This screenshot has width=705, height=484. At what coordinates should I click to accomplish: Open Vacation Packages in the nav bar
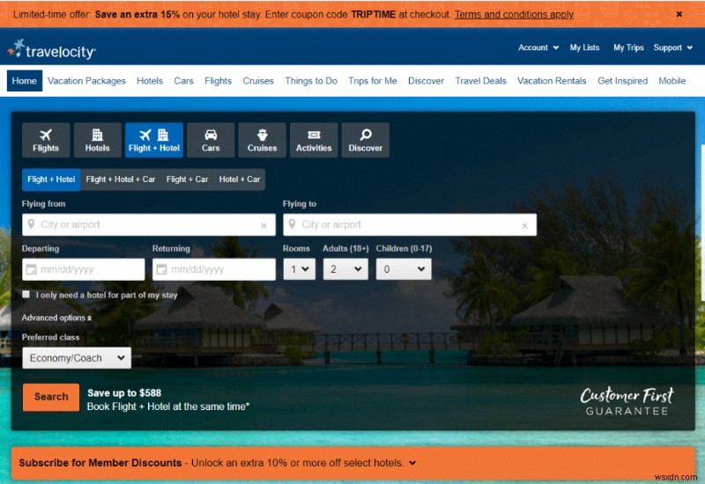pos(86,81)
